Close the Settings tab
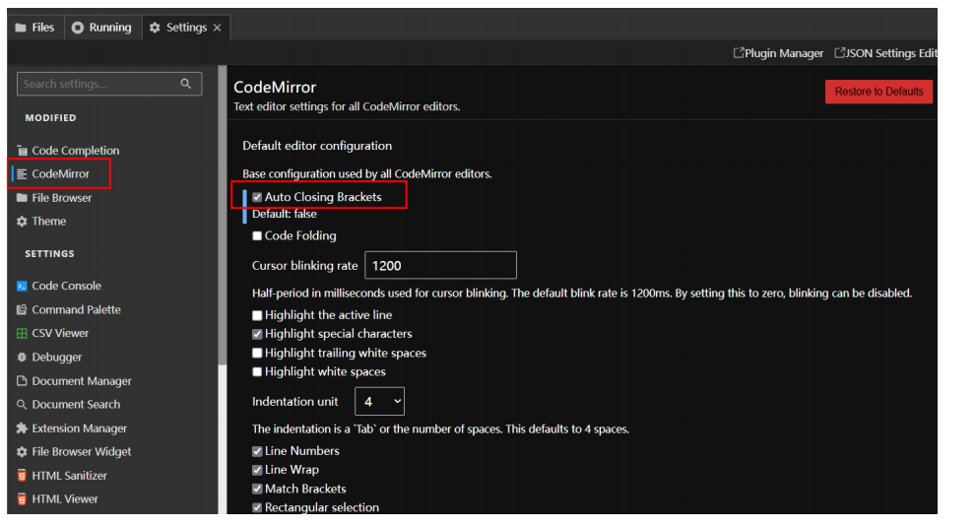Viewport: 975px width, 527px height. click(217, 28)
